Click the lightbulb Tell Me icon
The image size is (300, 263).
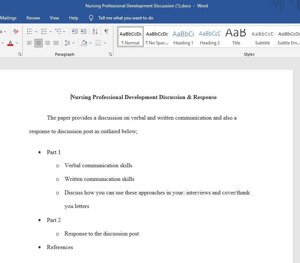point(91,18)
